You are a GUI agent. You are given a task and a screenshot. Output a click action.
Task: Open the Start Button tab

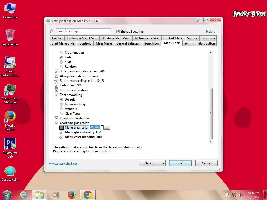[x=207, y=43]
